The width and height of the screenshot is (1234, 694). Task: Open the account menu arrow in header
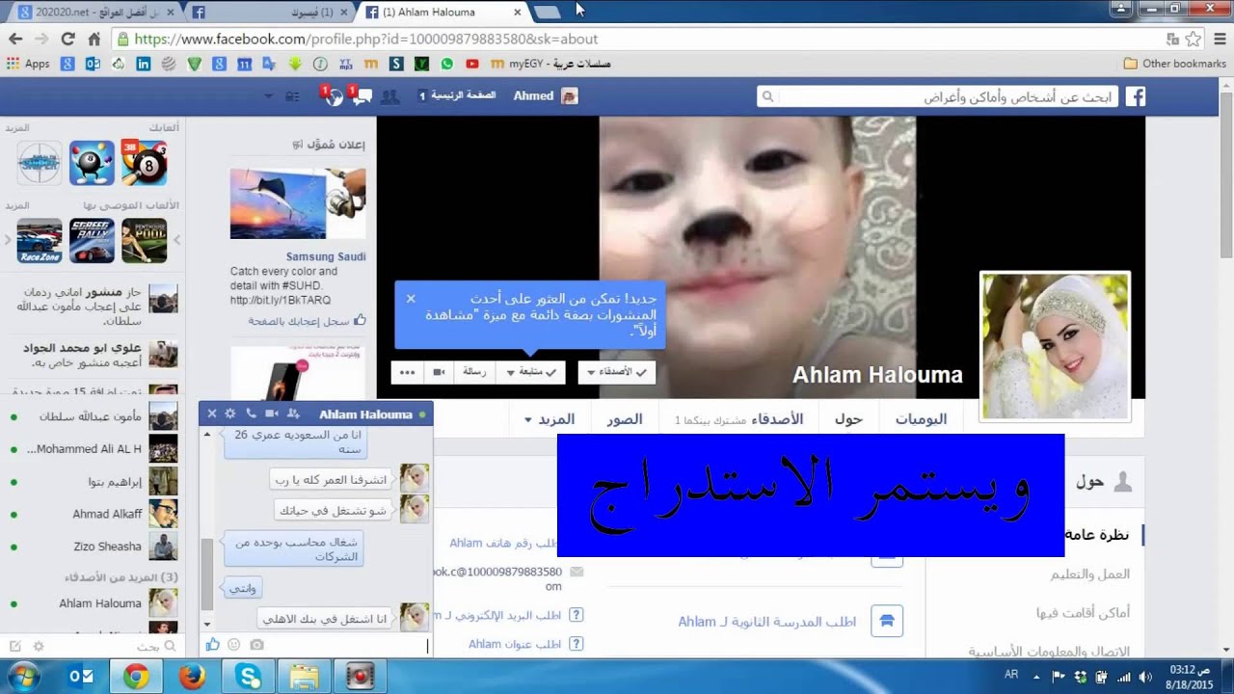[x=269, y=96]
